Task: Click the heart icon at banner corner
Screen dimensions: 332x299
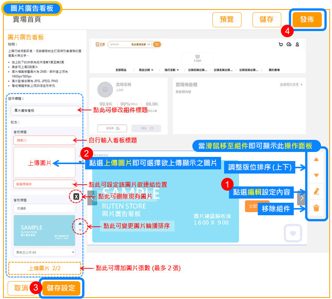Action: click(x=293, y=233)
